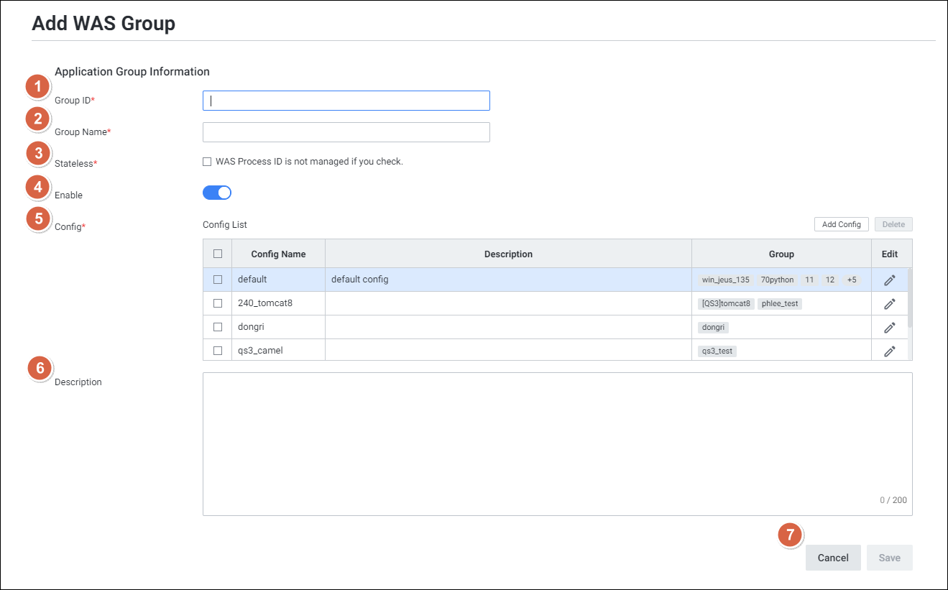Click the win_jeus_135 group tag

pos(725,280)
